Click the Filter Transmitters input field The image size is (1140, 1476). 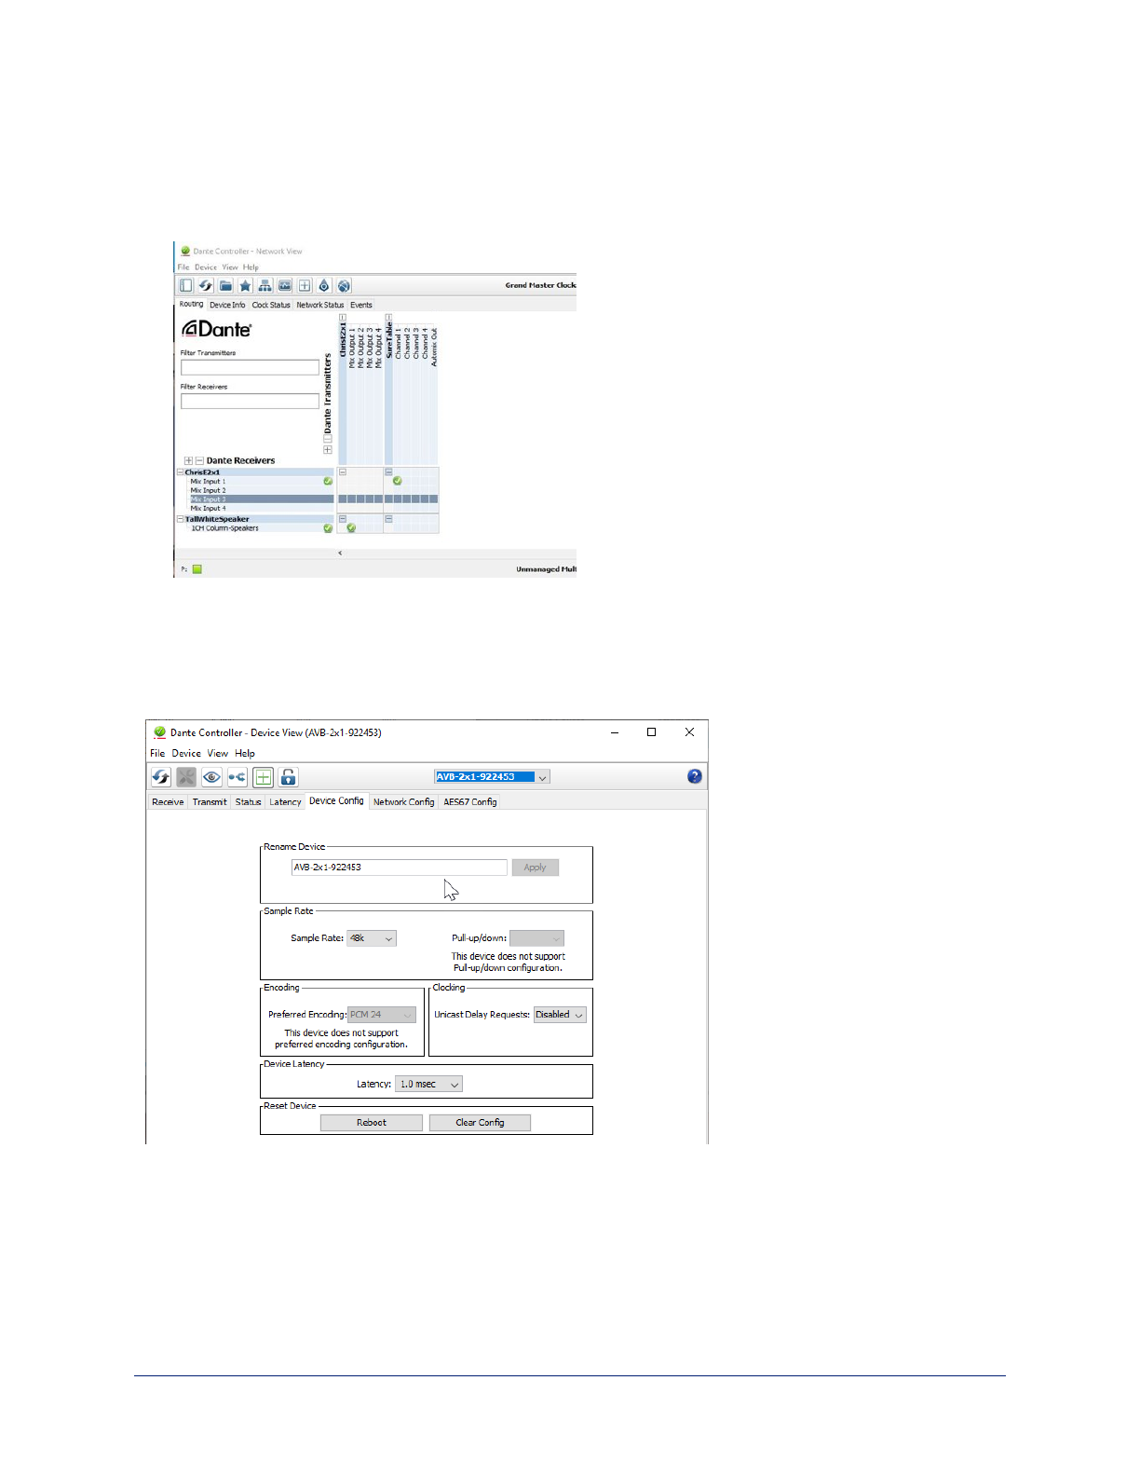pos(250,367)
